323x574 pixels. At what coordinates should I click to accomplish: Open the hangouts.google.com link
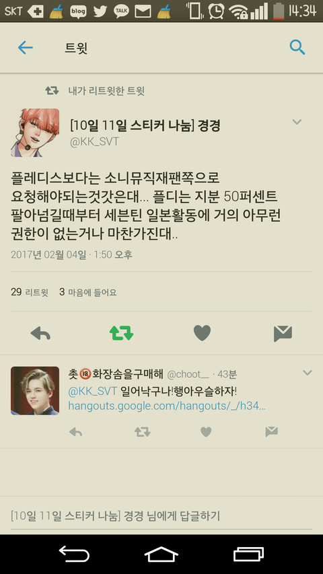[x=167, y=406]
